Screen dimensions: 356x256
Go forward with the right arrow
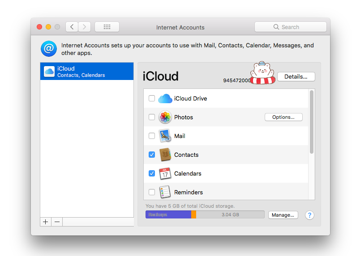click(85, 27)
